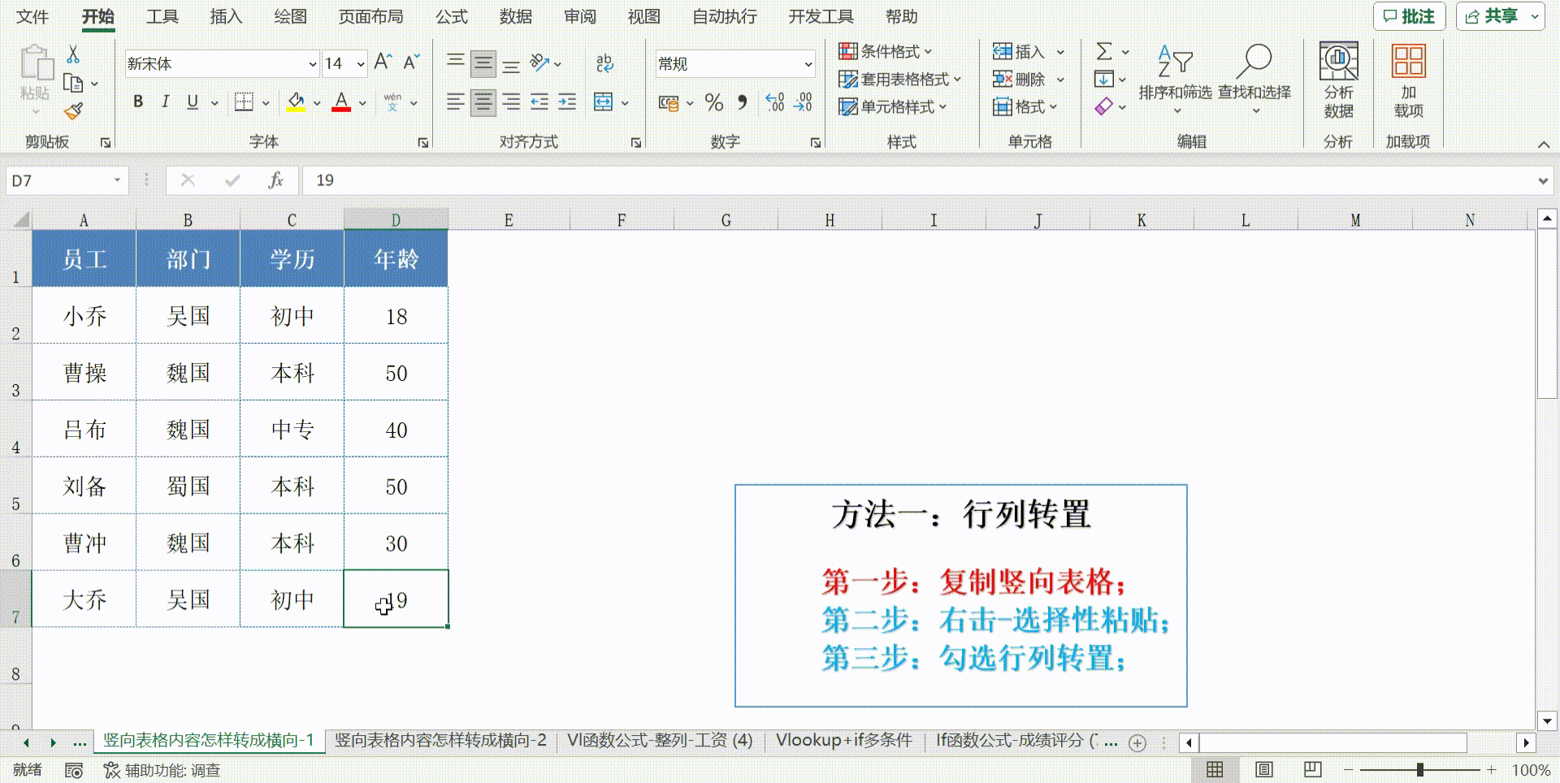Select the Format Painter brush icon

coord(73,110)
